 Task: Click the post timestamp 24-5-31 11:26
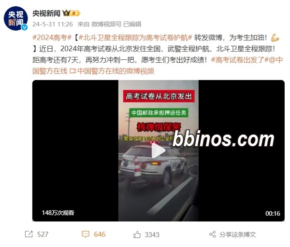coord(53,24)
